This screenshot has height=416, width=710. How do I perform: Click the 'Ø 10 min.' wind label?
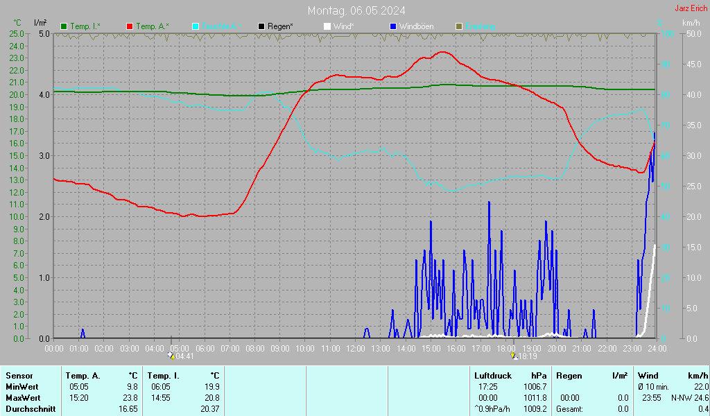click(653, 387)
